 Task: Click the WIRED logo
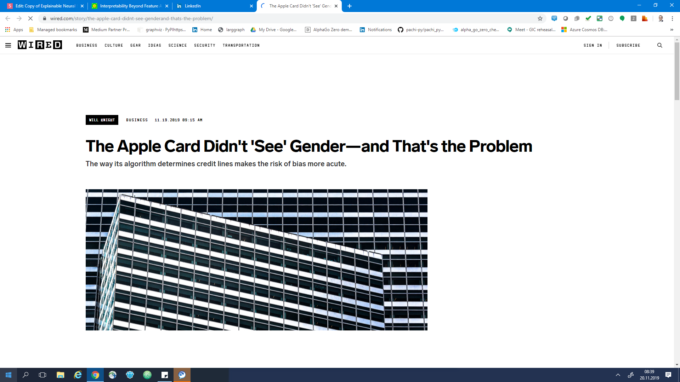pyautogui.click(x=40, y=45)
